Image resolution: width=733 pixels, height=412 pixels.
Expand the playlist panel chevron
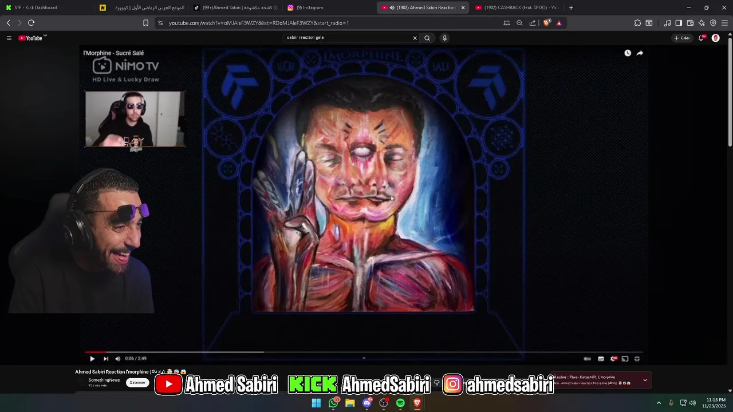point(645,380)
